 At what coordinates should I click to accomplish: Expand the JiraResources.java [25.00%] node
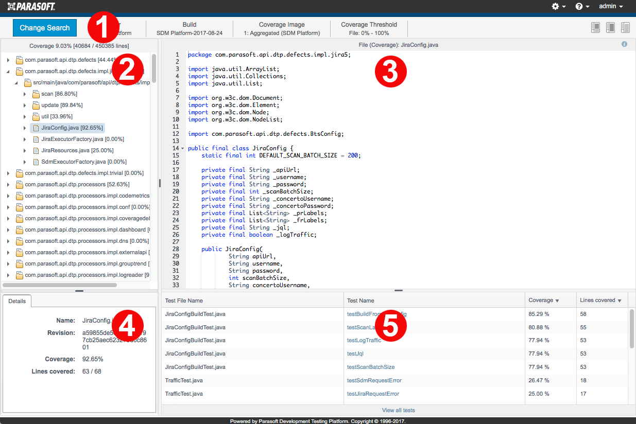click(25, 151)
